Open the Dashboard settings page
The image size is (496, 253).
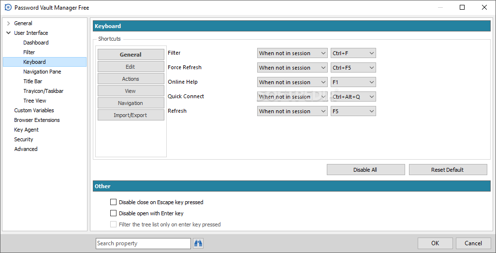tap(36, 43)
